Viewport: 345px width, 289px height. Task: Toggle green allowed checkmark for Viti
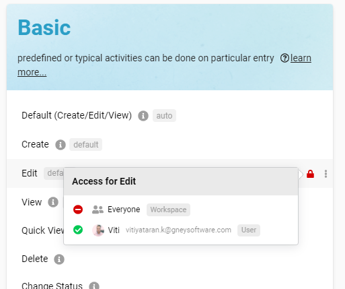coord(78,230)
